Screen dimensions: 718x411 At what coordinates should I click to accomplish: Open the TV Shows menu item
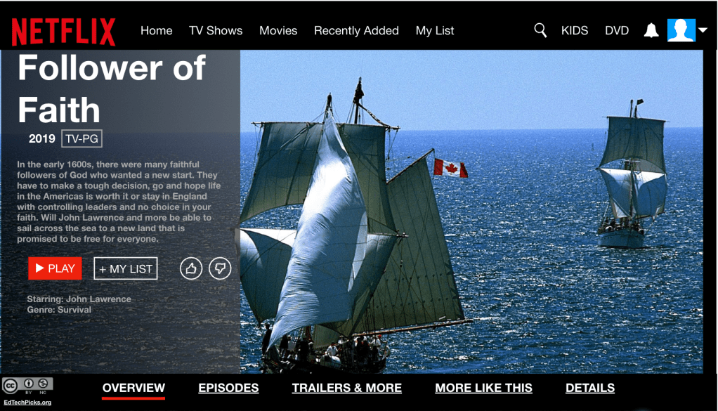(x=216, y=31)
